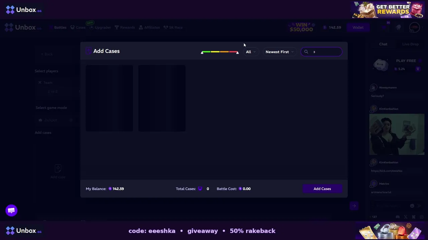Click the GIF image in chat

[x=397, y=134]
